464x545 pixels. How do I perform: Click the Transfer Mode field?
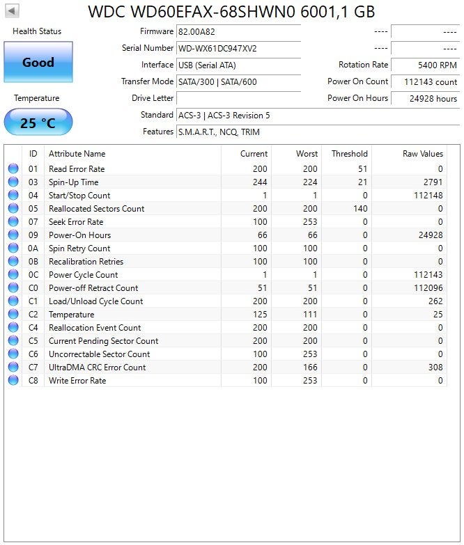click(238, 81)
